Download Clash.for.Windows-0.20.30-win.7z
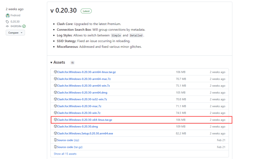Viewport: 262px width, 159px height. [79, 113]
